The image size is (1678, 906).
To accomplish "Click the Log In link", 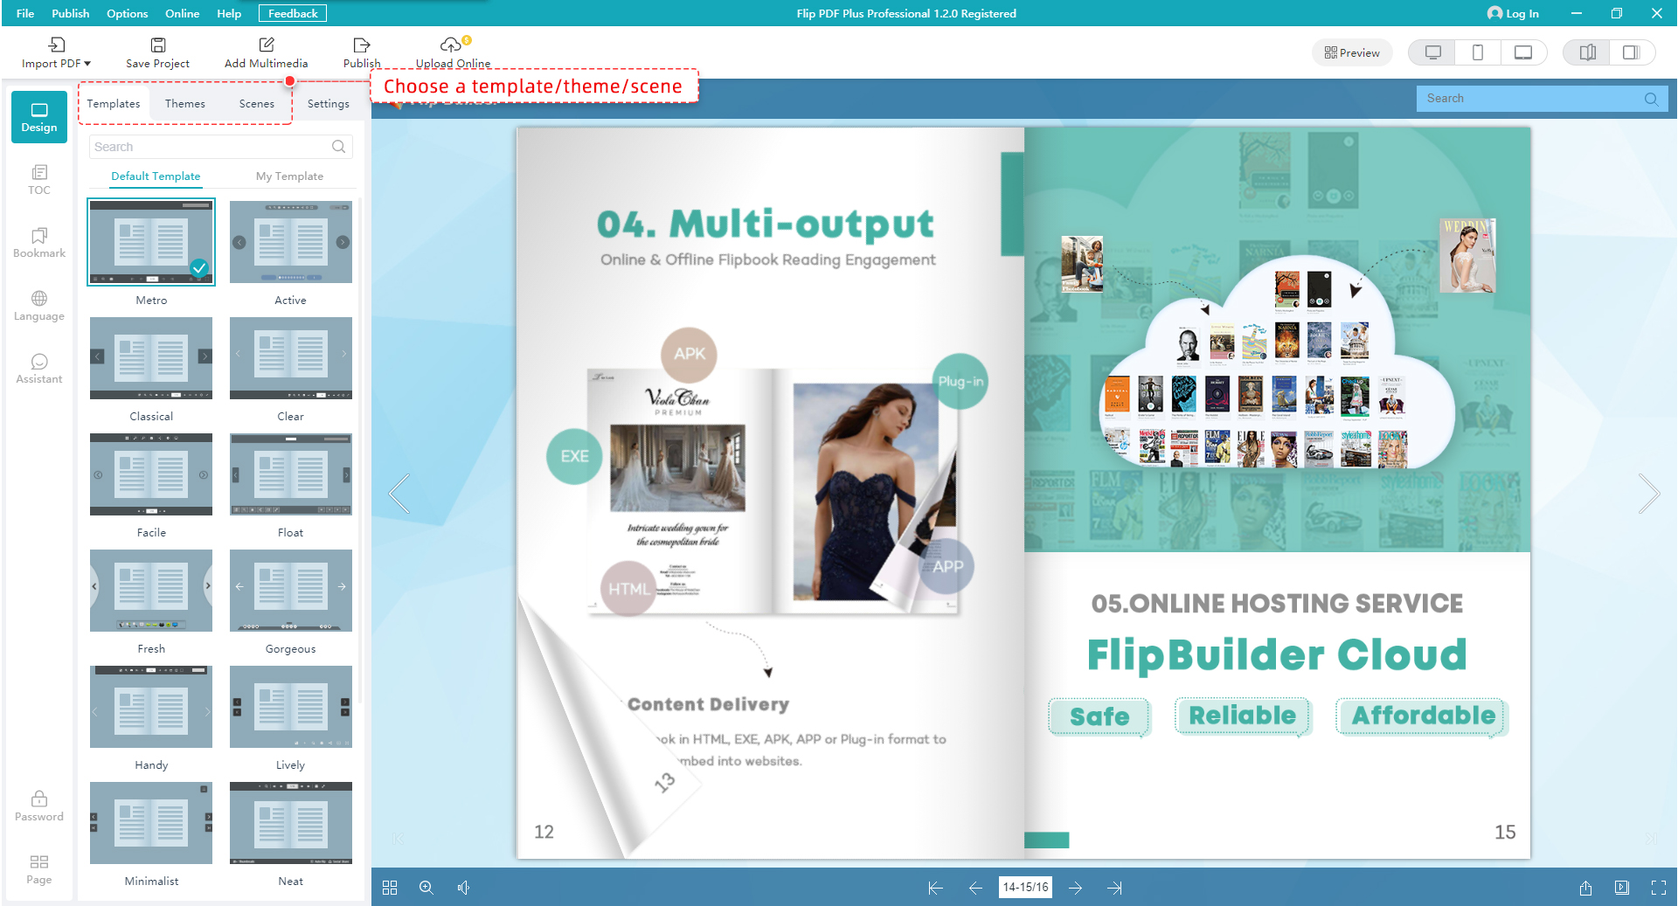I will [x=1514, y=13].
